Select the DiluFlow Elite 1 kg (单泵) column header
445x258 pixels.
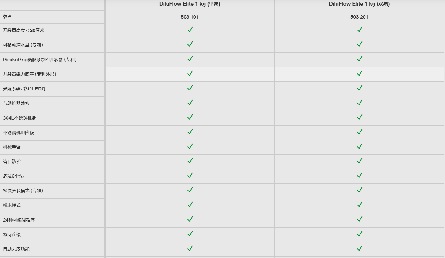(x=190, y=4)
